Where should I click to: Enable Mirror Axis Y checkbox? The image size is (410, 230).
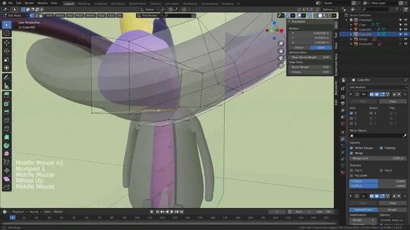pos(351,118)
